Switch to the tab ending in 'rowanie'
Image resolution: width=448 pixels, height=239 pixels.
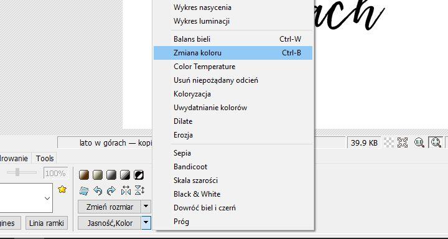pyautogui.click(x=16, y=158)
